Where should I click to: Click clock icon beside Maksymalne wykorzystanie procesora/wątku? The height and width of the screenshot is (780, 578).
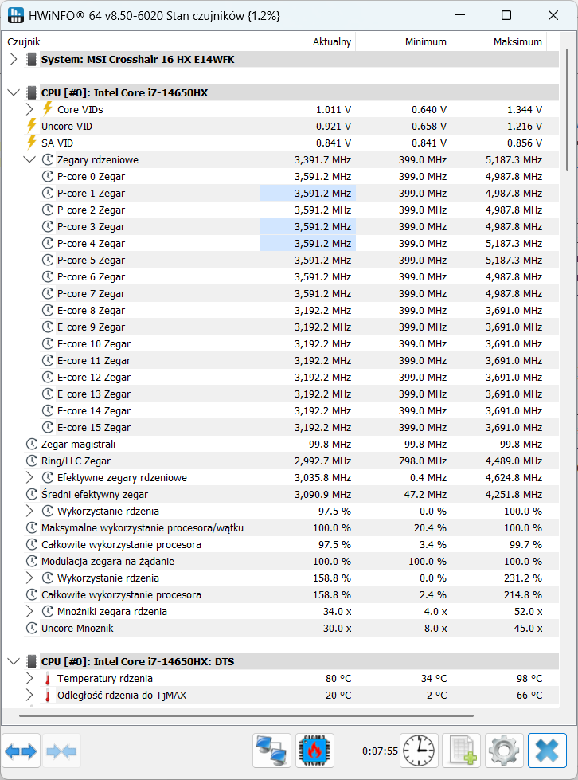[31, 527]
